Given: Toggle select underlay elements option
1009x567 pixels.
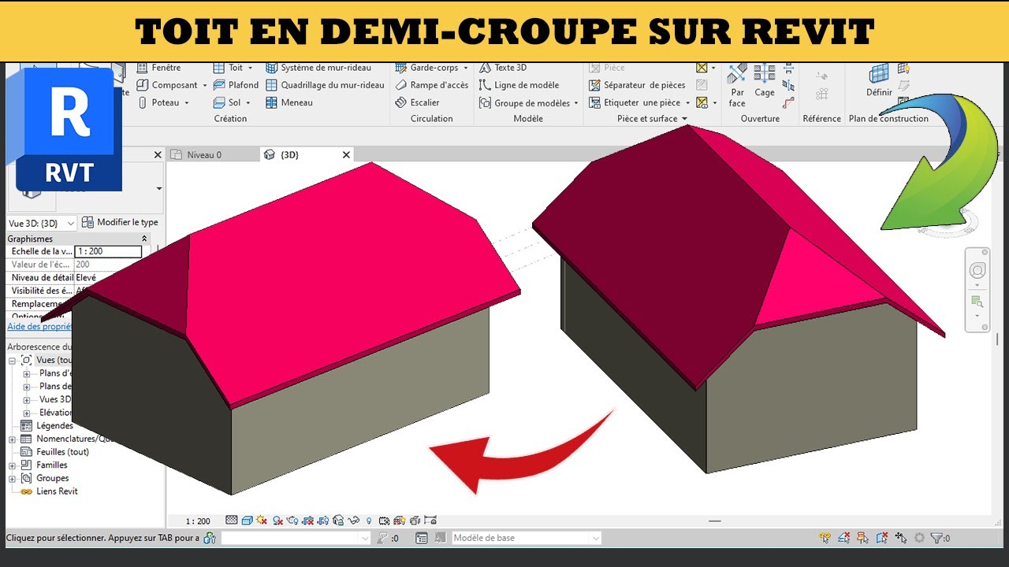Looking at the screenshot, I should 844,539.
